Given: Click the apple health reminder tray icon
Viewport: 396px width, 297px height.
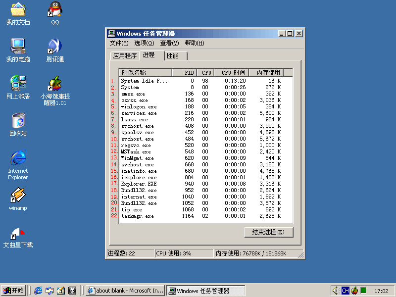Looking at the screenshot, I should pyautogui.click(x=354, y=291).
